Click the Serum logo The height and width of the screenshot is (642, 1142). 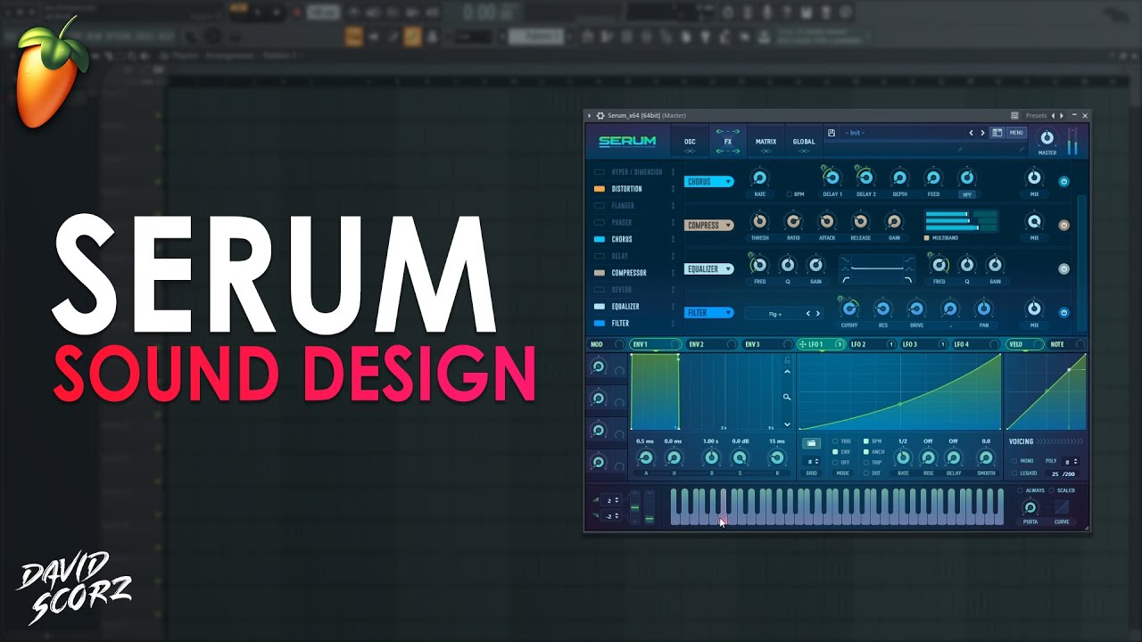(x=627, y=141)
